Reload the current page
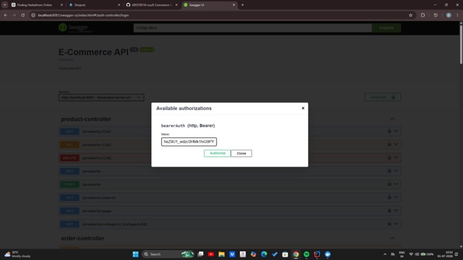Viewport: 463px width, 260px height. pos(23,15)
